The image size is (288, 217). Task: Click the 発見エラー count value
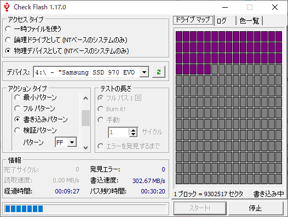pos(163,169)
